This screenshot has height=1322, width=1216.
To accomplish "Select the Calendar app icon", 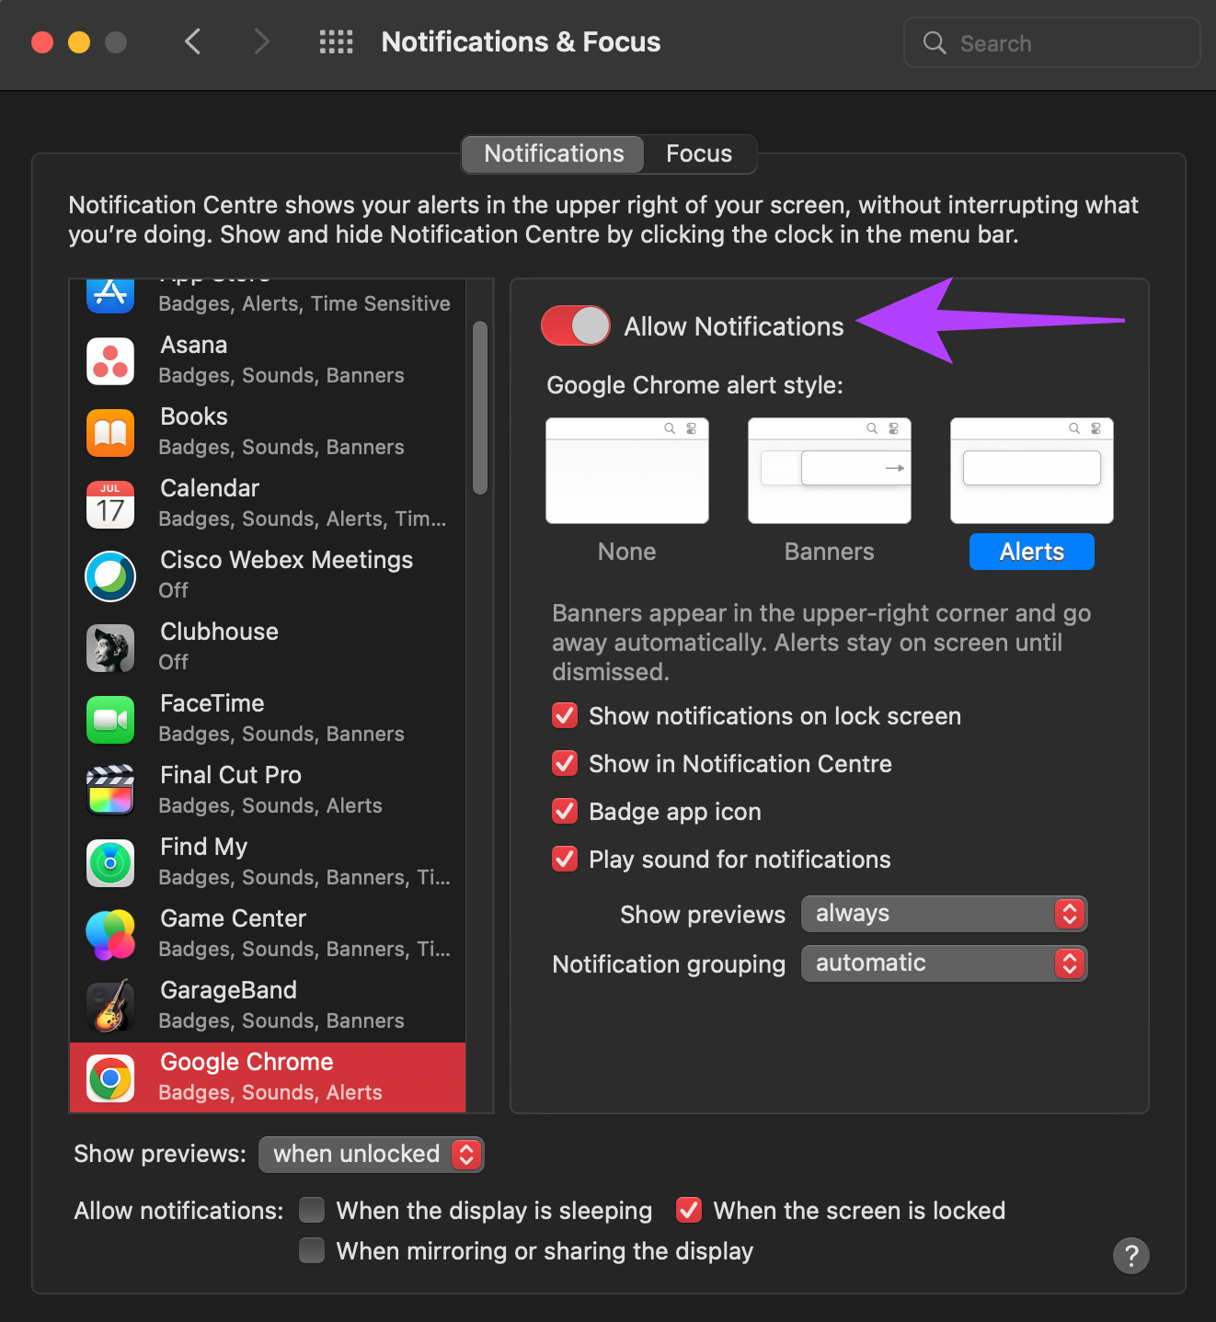I will pos(110,504).
